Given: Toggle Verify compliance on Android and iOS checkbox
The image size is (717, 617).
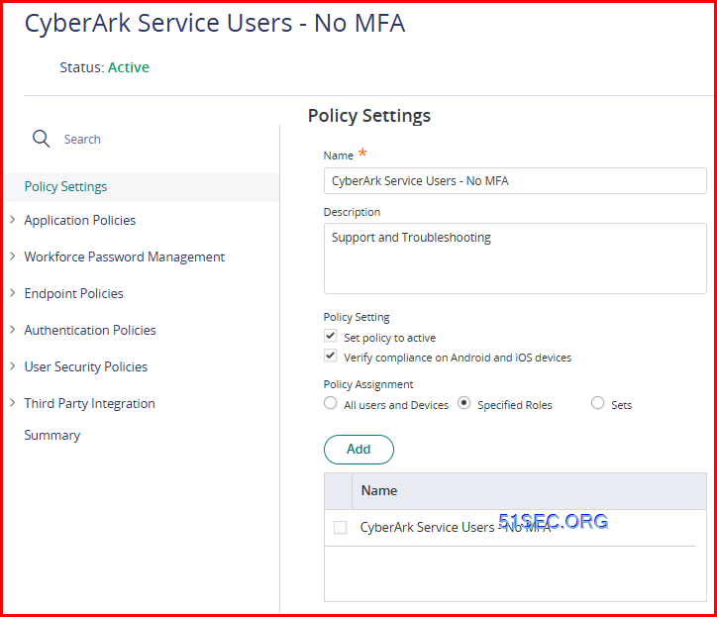Looking at the screenshot, I should (330, 356).
